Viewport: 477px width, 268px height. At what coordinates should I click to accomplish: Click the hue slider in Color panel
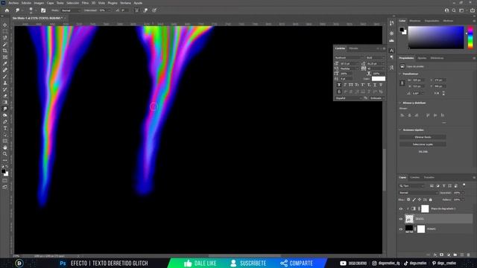click(470, 37)
